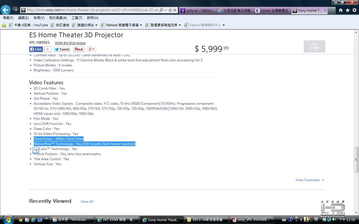Click the TOP back-to-top button

click(x=314, y=46)
